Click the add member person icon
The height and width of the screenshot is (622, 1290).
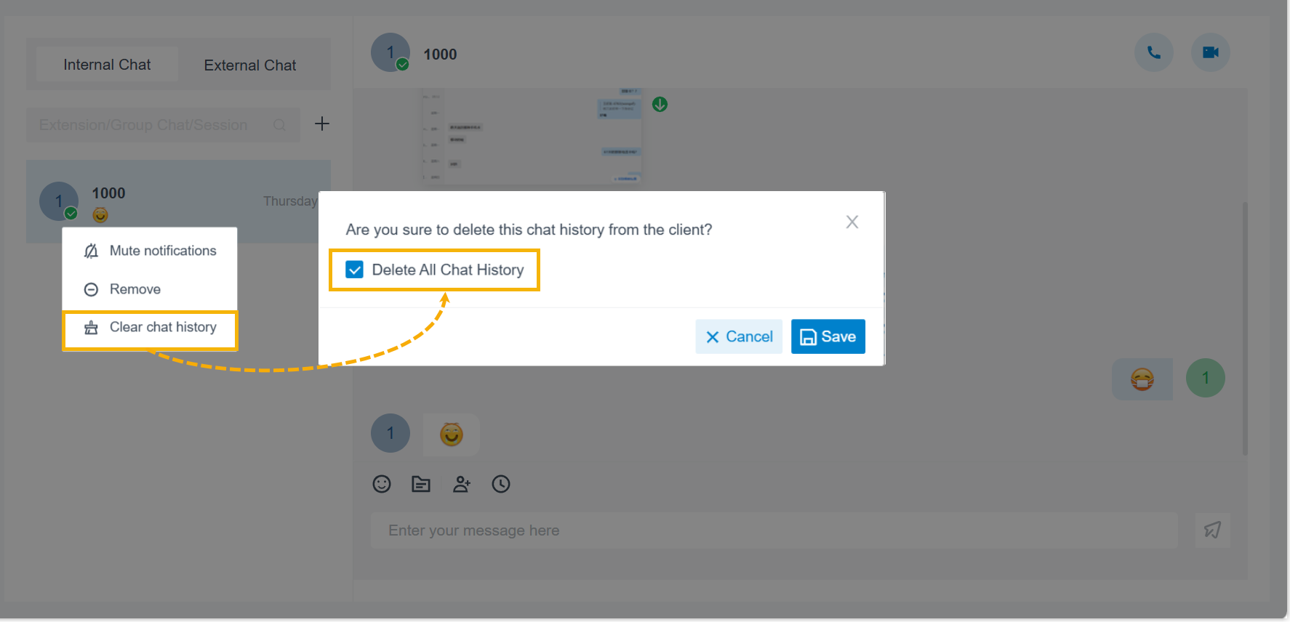(x=462, y=484)
